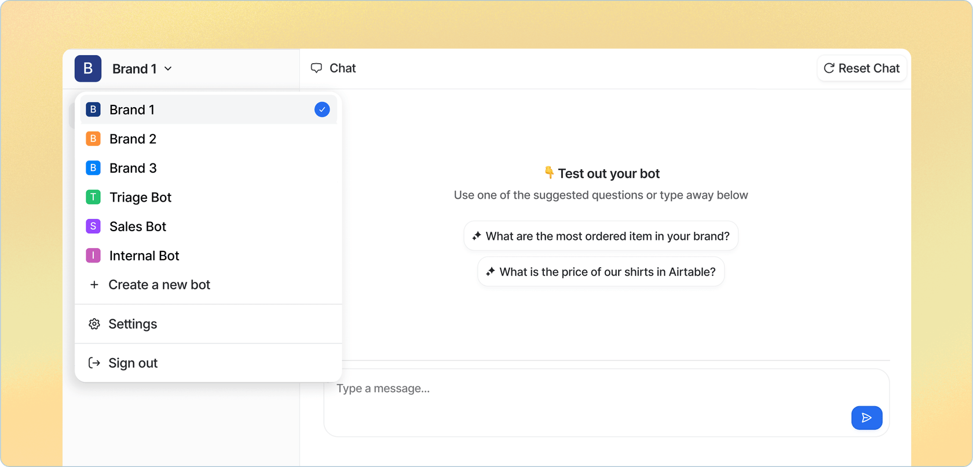
Task: Click the sign out arrow icon
Action: pyautogui.click(x=94, y=363)
